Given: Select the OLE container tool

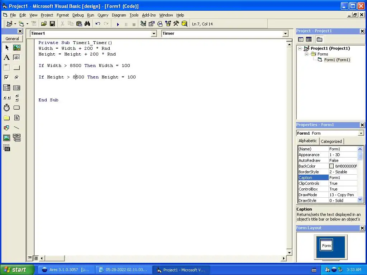Looking at the screenshot, I should [7, 148].
